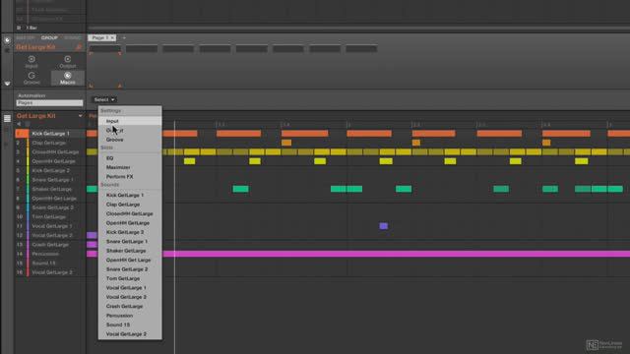Mute sound slot number 16

tap(20, 272)
